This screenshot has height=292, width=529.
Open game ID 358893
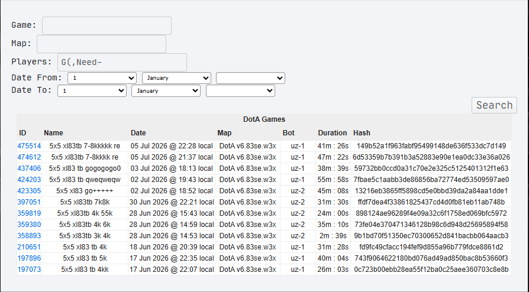[29, 236]
